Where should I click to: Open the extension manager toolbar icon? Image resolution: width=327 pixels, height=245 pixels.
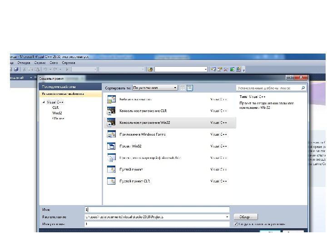click(x=238, y=69)
